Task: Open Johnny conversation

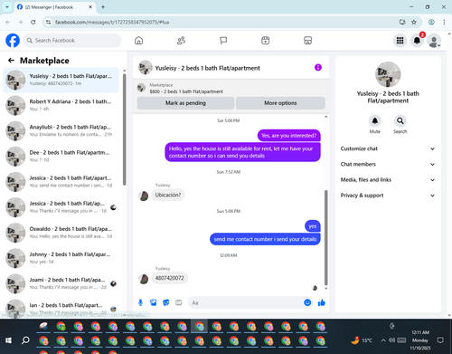Action: (x=61, y=258)
